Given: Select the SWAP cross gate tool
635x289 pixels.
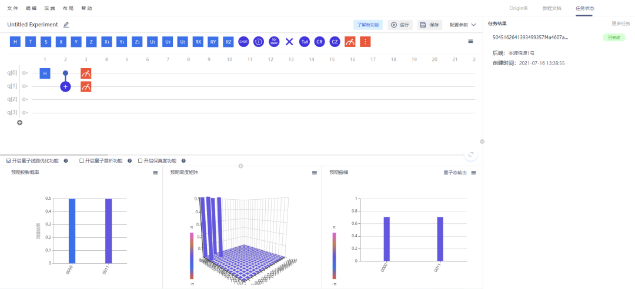Looking at the screenshot, I should point(289,42).
